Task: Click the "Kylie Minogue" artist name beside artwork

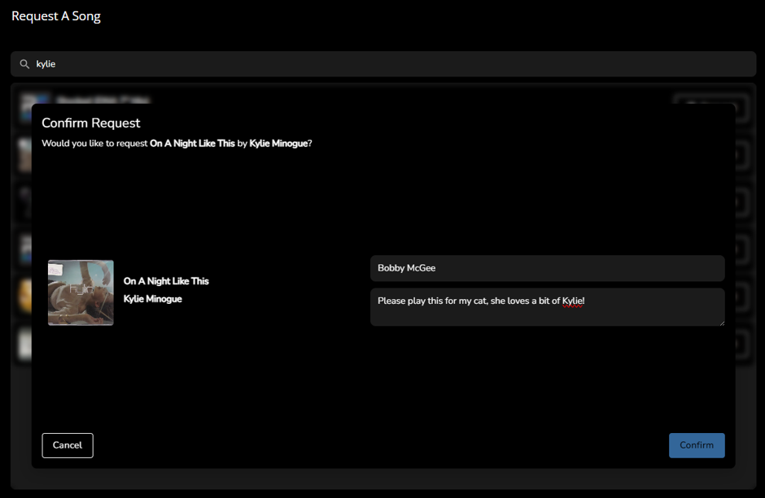Action: click(x=153, y=299)
